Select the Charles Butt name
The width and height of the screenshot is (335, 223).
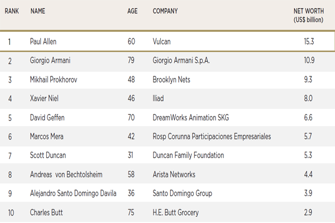click(46, 212)
